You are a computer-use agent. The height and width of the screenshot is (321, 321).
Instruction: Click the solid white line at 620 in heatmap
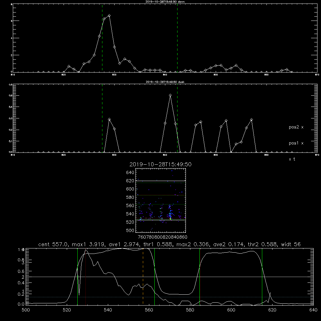[x=160, y=181]
